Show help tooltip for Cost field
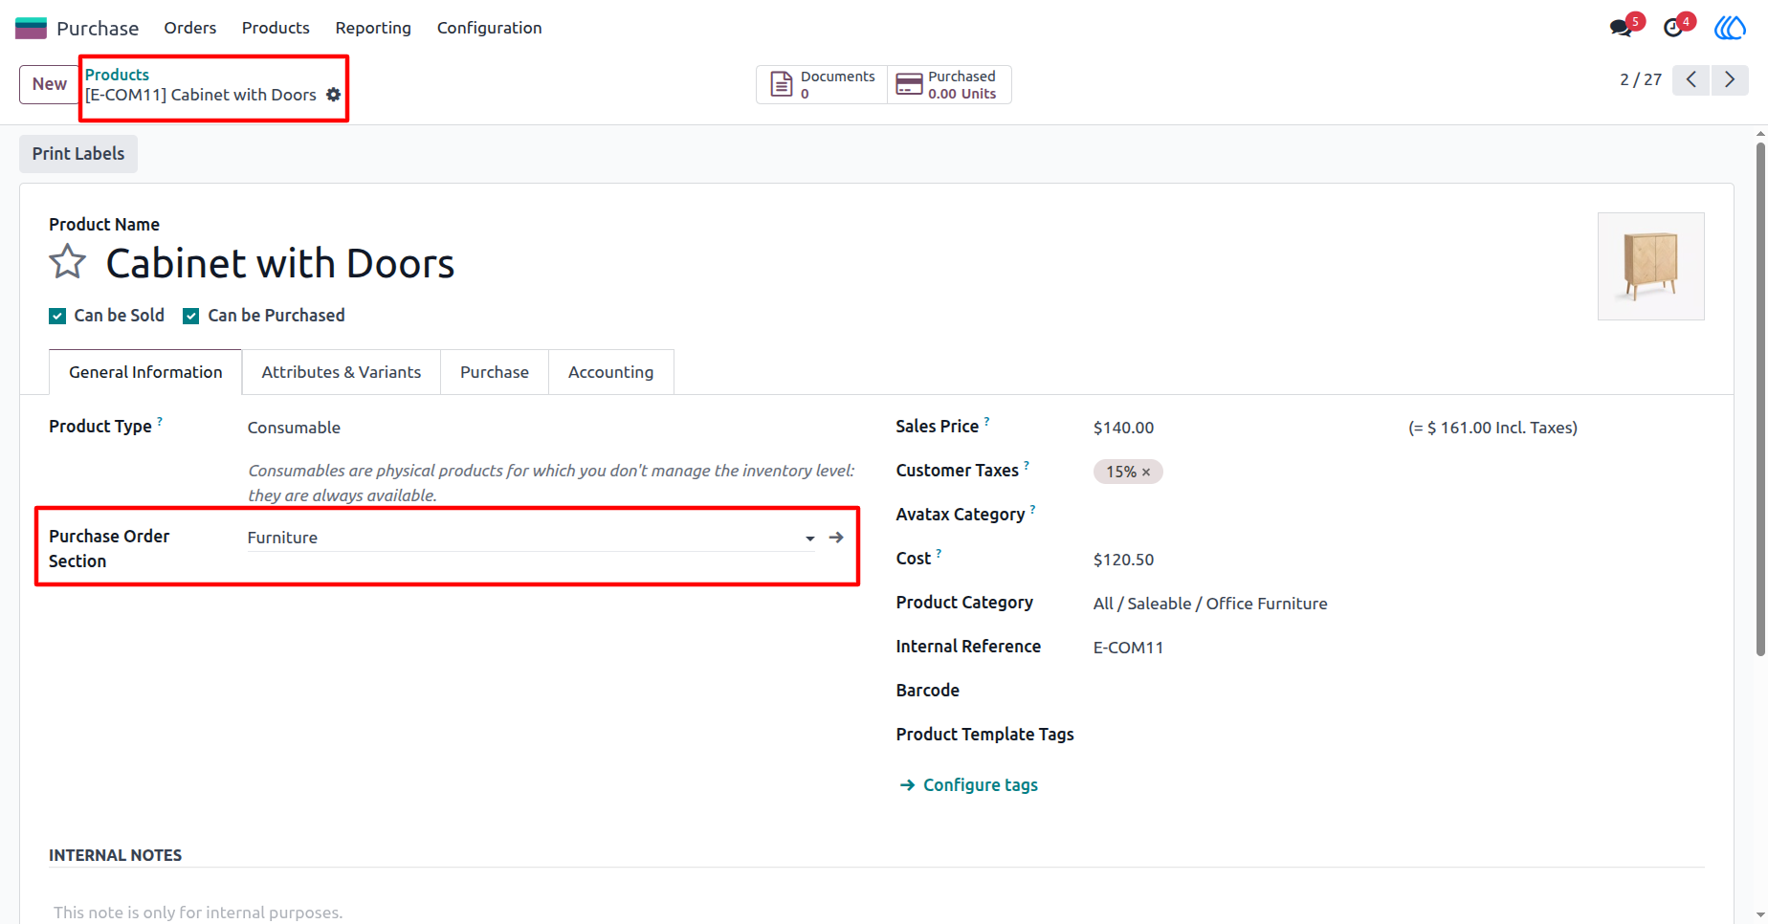The width and height of the screenshot is (1768, 924). coord(939,553)
